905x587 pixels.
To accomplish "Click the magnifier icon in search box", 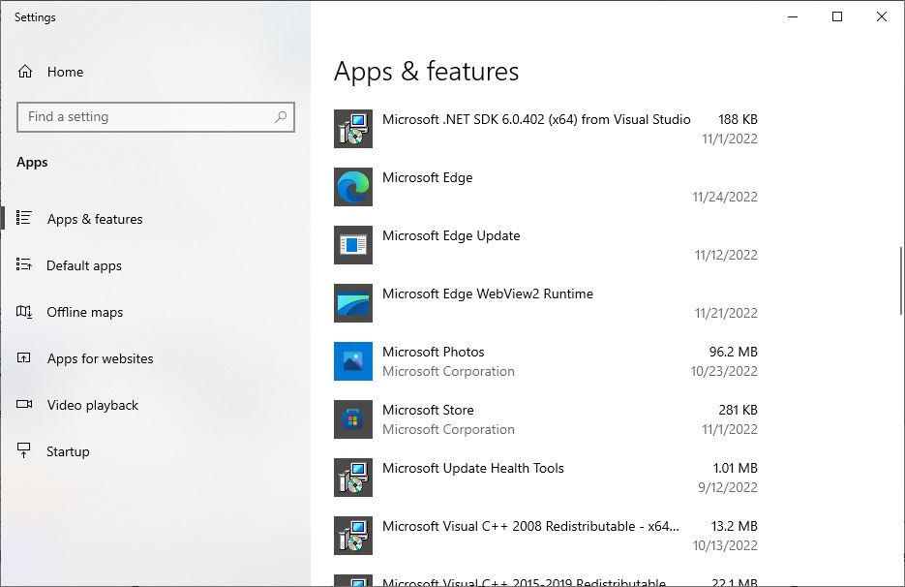I will (281, 116).
